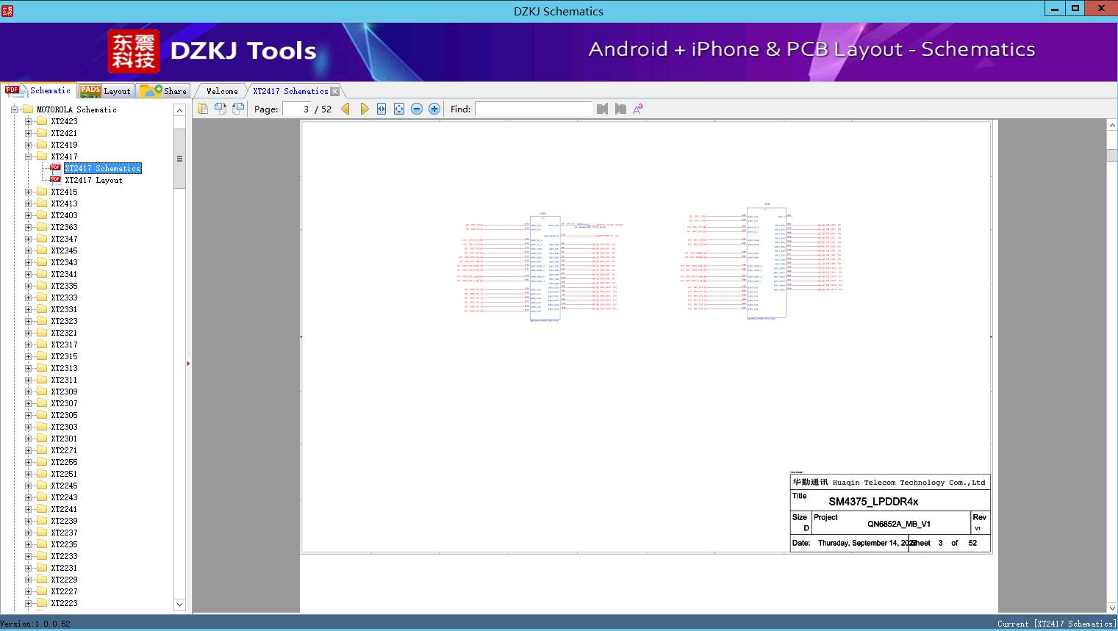The image size is (1118, 631).
Task: Click the folder icon of XT2423
Action: (x=42, y=121)
